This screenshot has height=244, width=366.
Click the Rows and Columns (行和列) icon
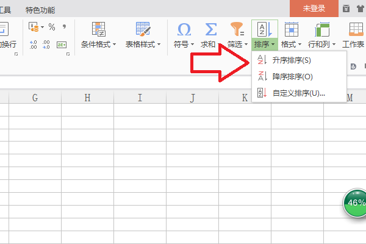[322, 29]
